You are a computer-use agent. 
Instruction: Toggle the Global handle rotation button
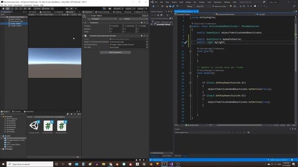(46, 8)
